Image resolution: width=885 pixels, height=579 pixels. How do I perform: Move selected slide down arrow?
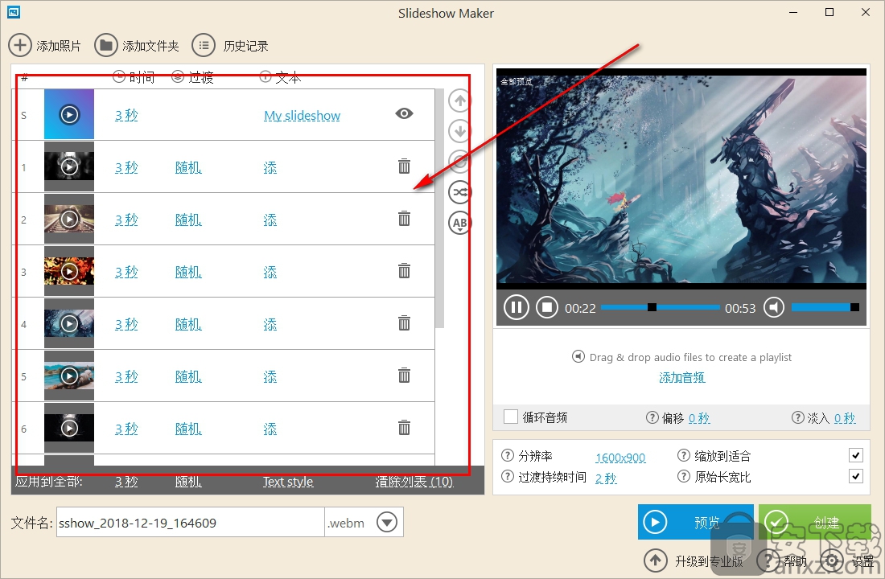click(460, 132)
